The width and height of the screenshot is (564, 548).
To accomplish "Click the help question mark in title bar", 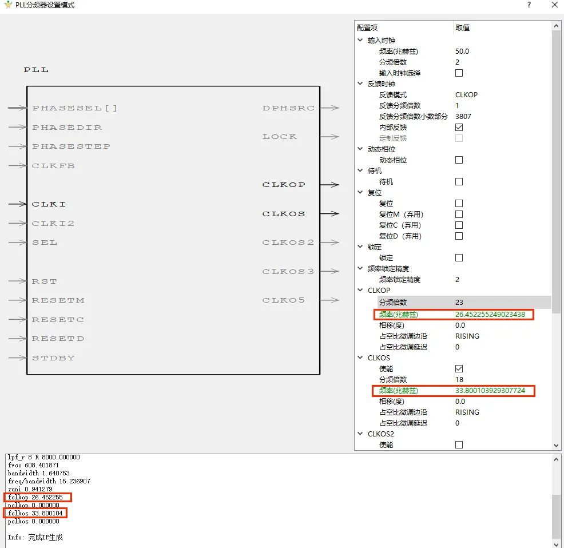I will [x=529, y=5].
